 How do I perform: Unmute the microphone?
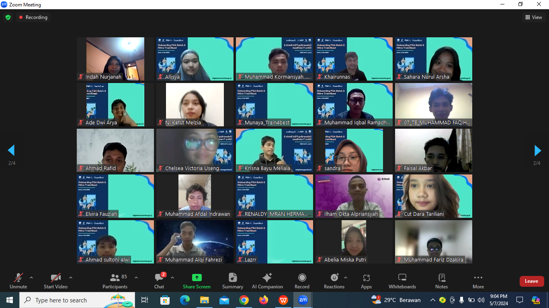(x=18, y=281)
